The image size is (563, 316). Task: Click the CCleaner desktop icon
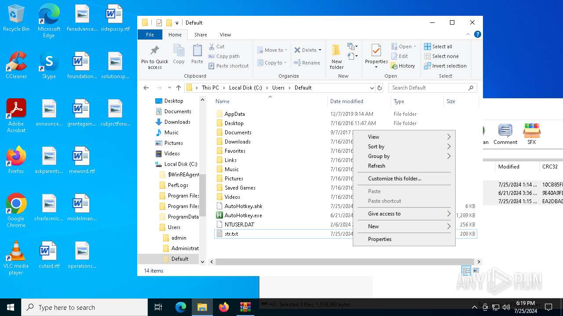pyautogui.click(x=16, y=66)
